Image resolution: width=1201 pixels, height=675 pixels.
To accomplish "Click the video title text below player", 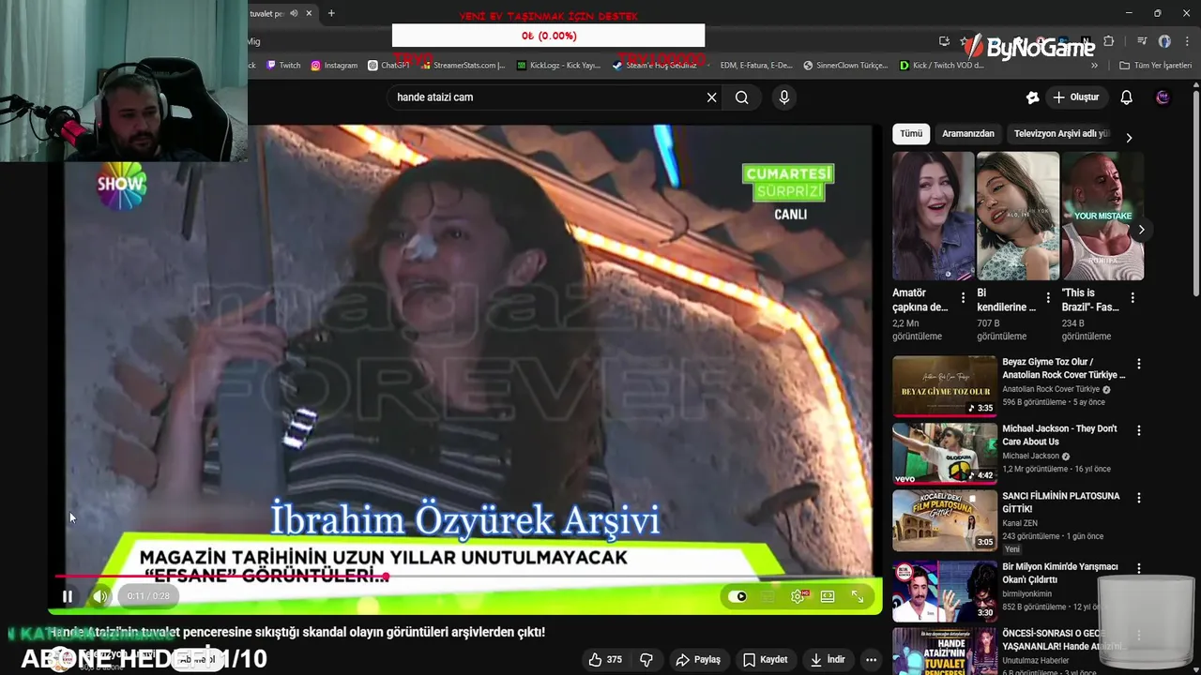I will (x=296, y=632).
